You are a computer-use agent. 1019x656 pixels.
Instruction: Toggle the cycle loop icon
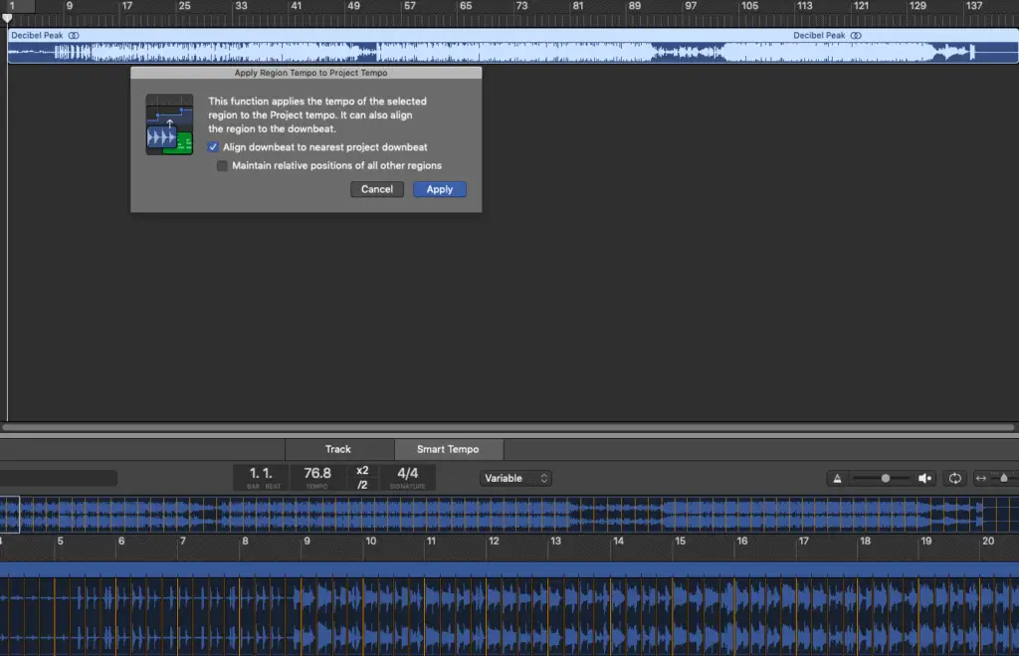pyautogui.click(x=954, y=479)
